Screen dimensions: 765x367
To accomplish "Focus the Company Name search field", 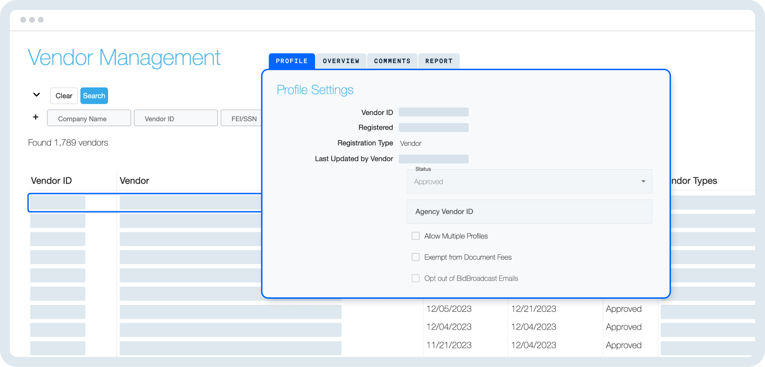I will pos(89,118).
